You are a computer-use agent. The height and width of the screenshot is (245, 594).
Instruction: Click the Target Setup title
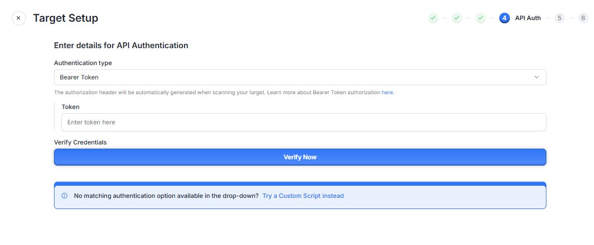(x=66, y=18)
